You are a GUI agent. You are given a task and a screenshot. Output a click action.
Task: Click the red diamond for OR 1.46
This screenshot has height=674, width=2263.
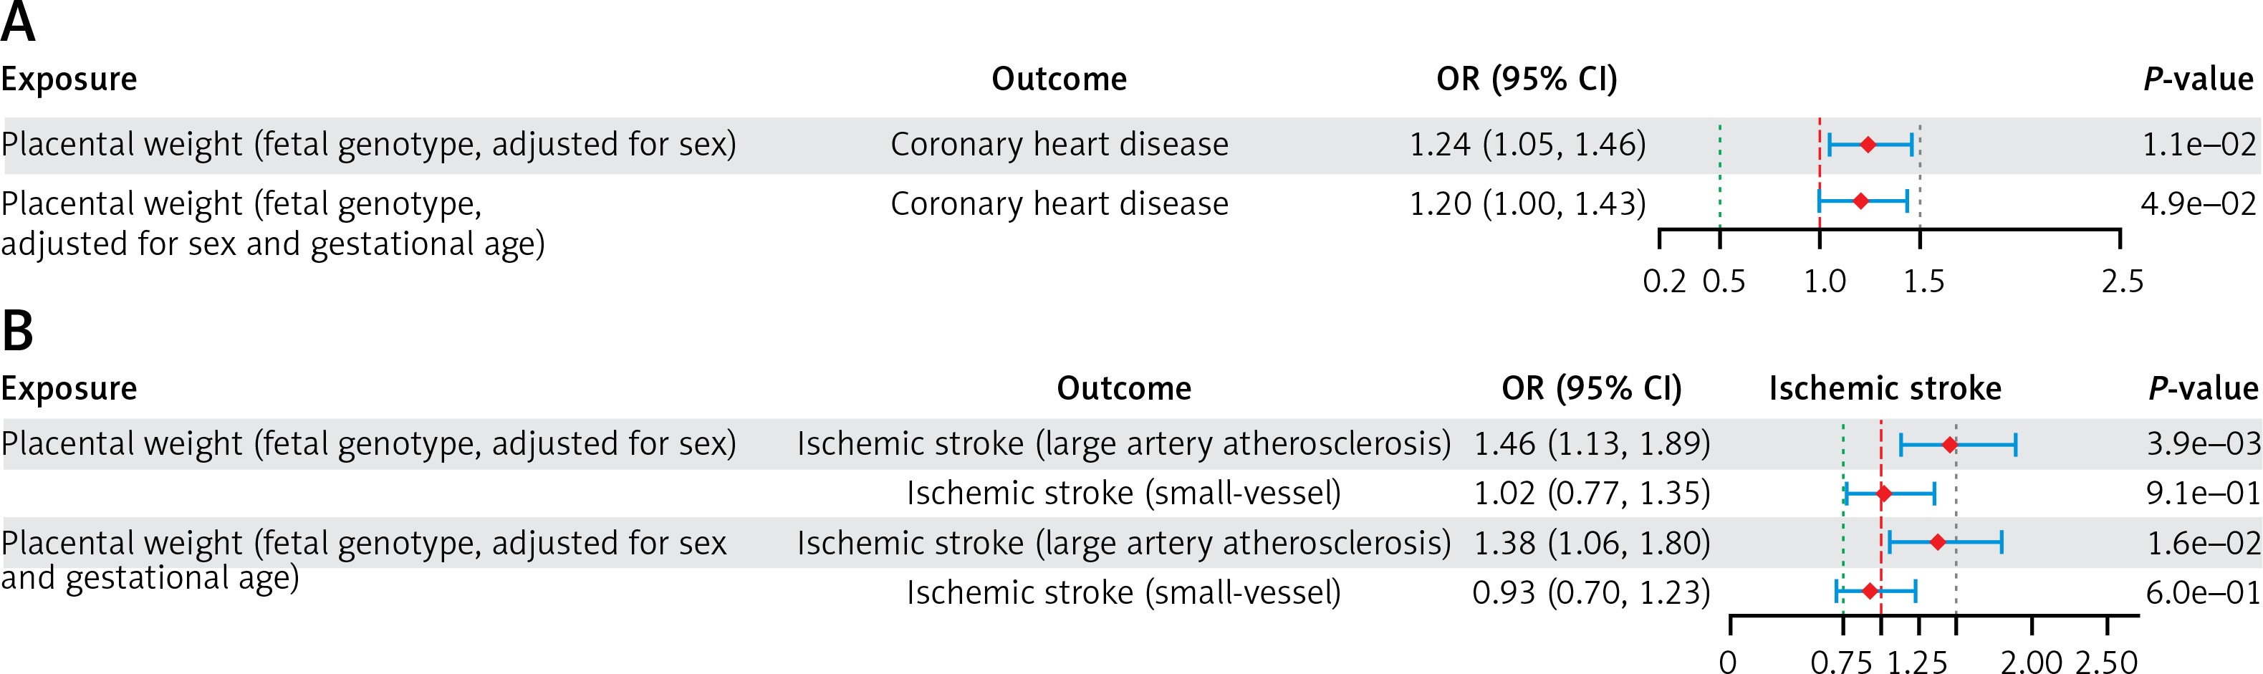(1949, 446)
